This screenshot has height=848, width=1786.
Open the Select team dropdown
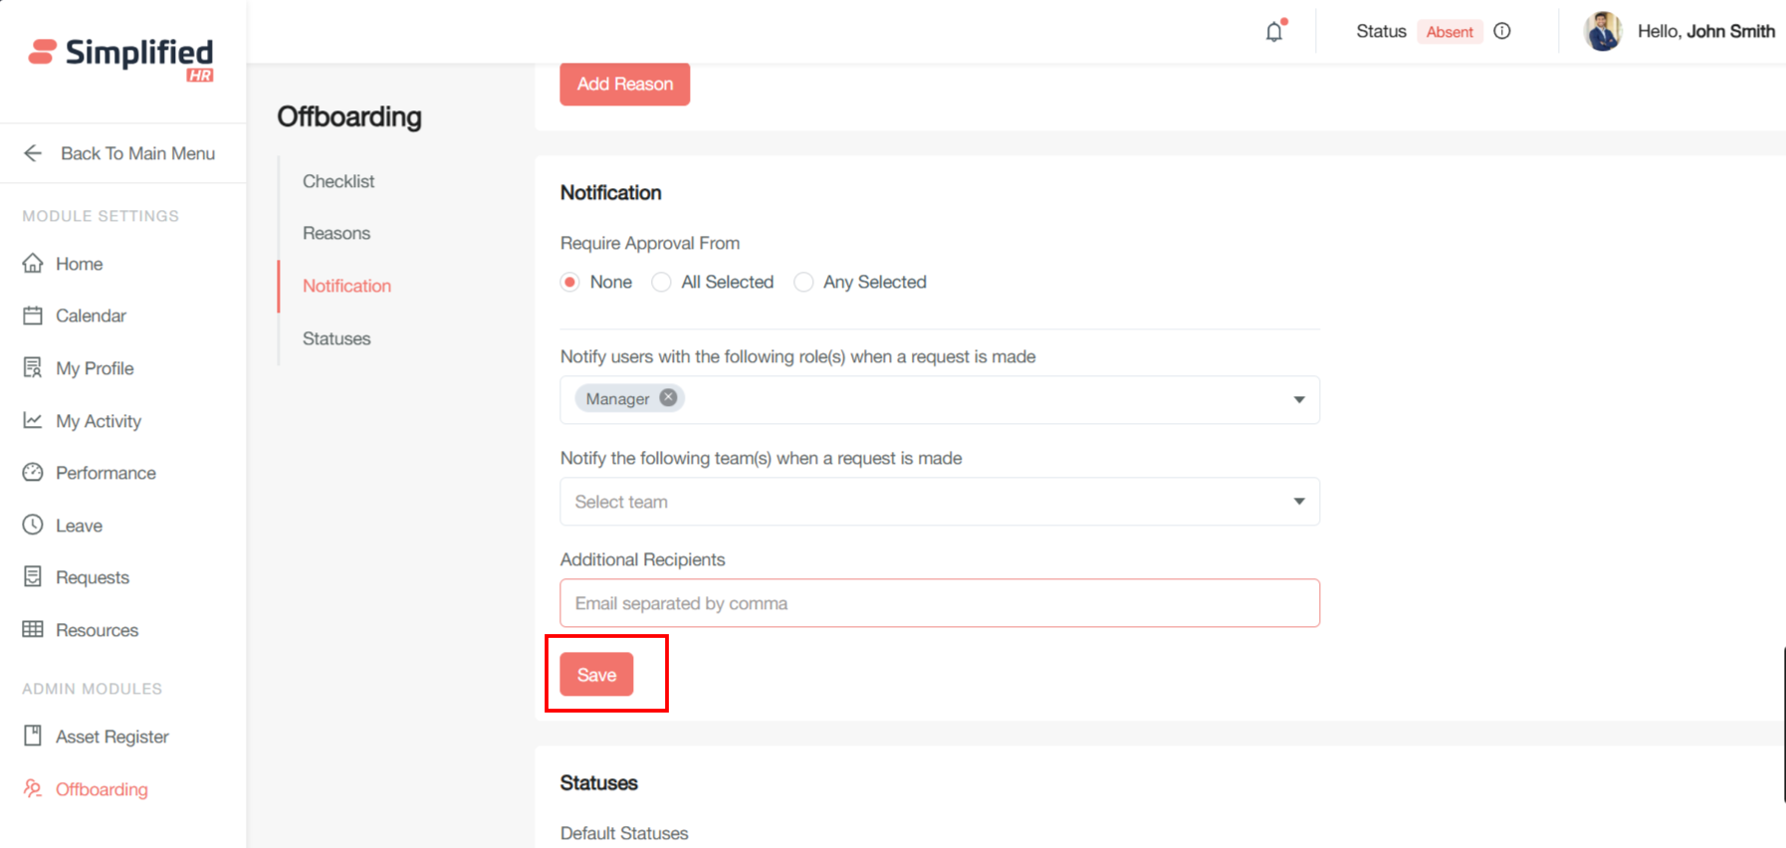coord(939,502)
